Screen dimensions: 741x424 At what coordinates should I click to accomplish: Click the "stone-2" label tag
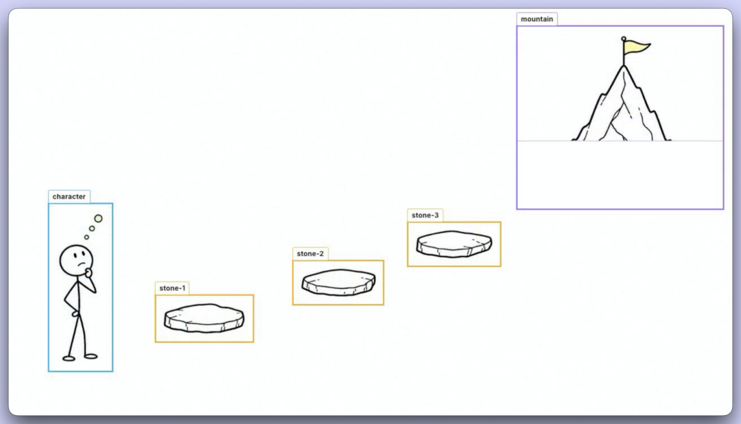pos(310,253)
